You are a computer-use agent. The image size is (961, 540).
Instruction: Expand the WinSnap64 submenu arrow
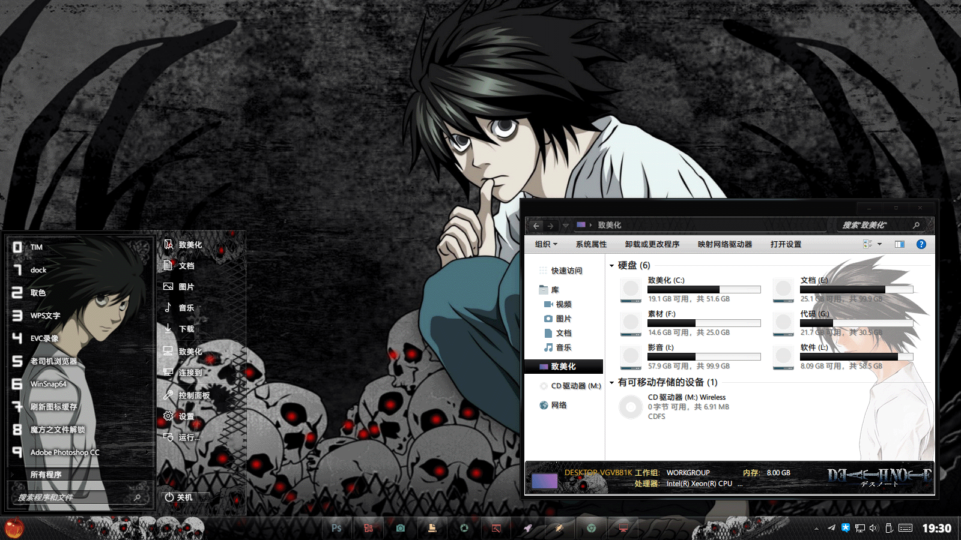click(147, 384)
